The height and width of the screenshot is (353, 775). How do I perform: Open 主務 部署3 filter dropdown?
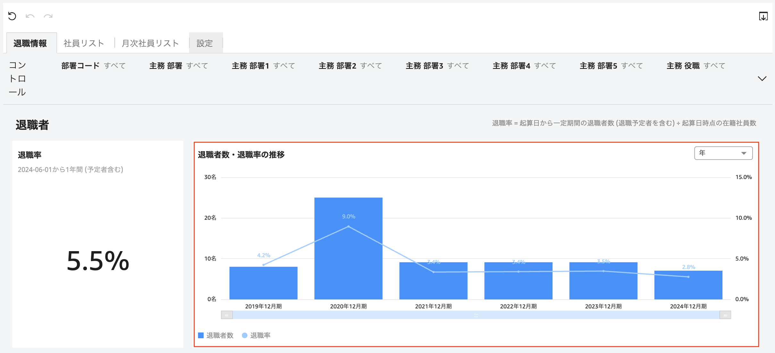(437, 66)
